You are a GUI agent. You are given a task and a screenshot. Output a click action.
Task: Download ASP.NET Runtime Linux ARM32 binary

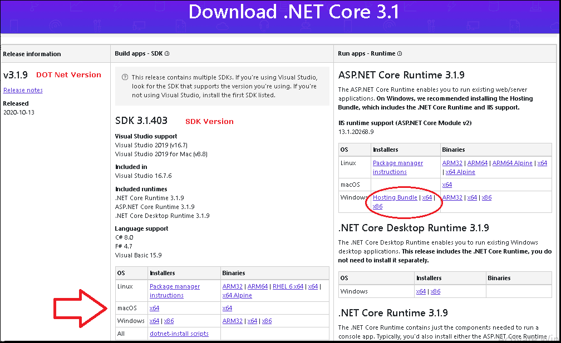pos(452,163)
